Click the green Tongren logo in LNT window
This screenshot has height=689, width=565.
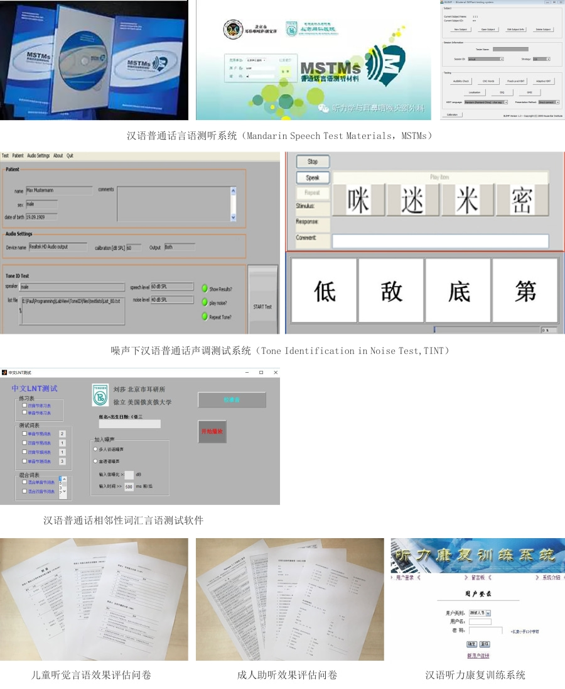point(100,395)
